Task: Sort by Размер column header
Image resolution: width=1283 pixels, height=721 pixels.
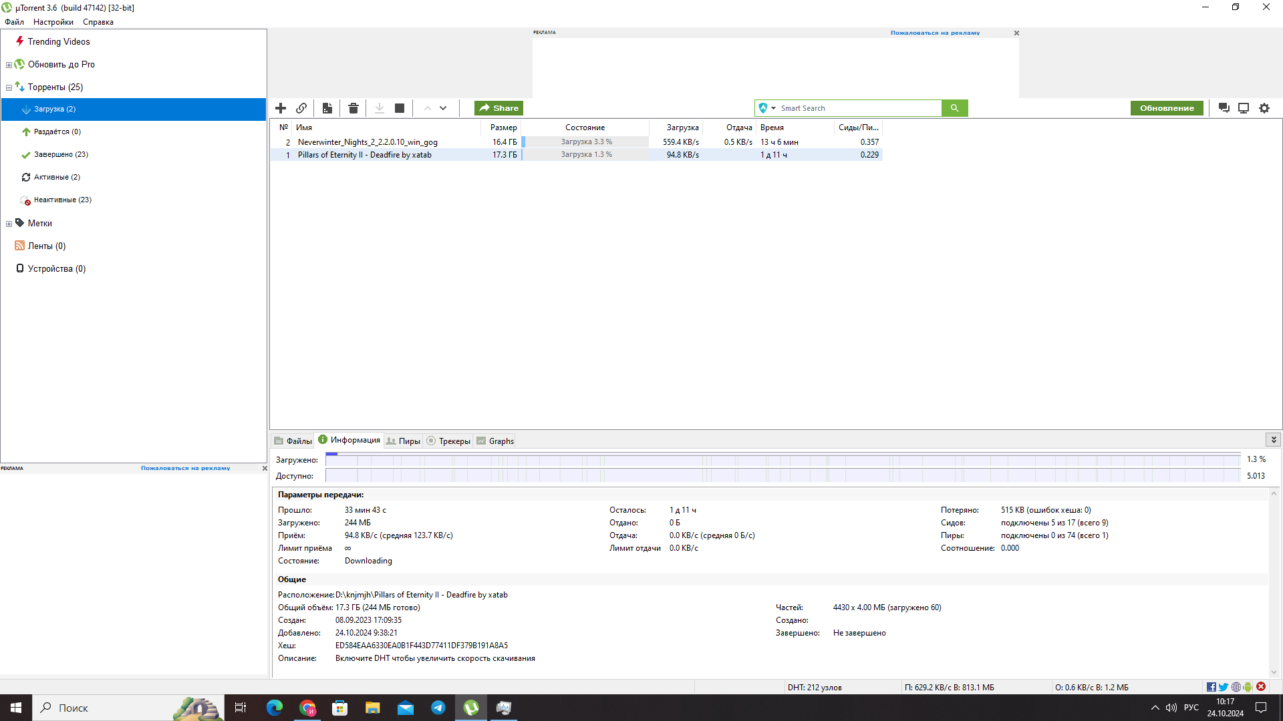Action: [x=501, y=128]
